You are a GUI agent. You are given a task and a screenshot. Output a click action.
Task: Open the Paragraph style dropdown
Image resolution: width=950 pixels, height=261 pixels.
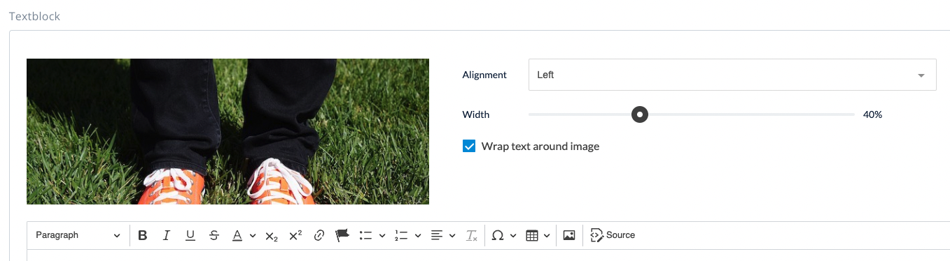point(78,235)
